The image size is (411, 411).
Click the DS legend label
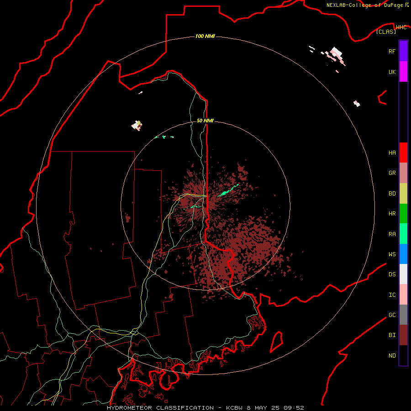pyautogui.click(x=392, y=274)
